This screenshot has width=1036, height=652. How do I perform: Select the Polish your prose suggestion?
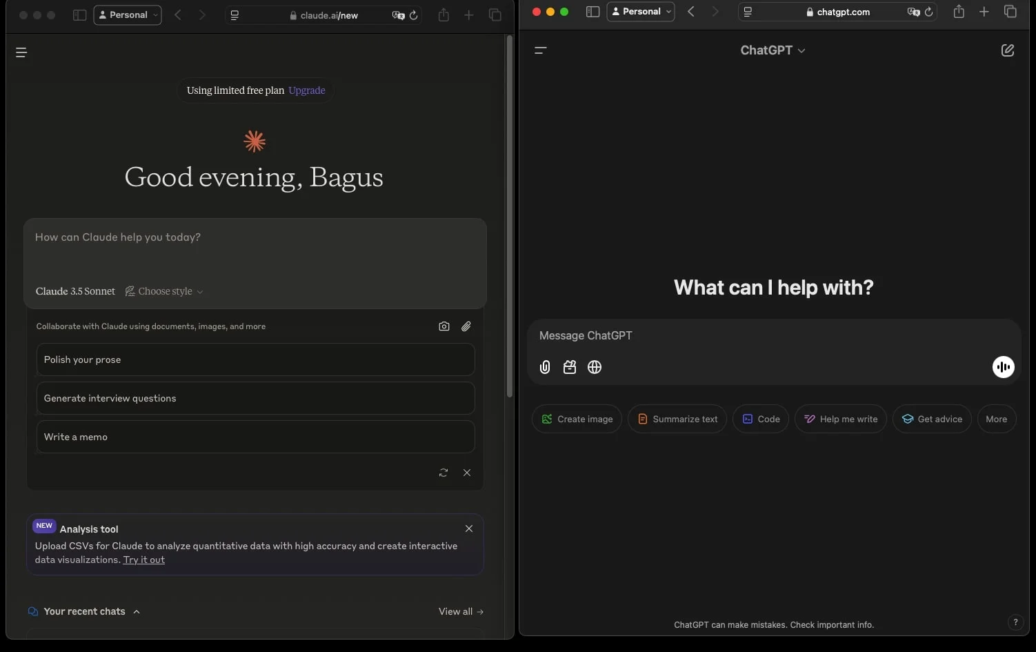pyautogui.click(x=255, y=359)
